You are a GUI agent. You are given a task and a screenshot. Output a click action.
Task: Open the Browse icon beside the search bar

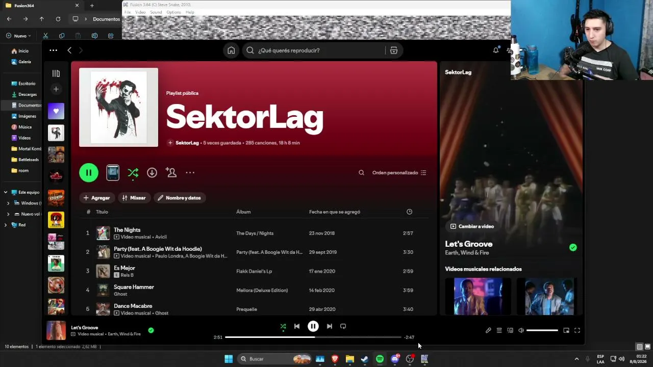(x=394, y=50)
